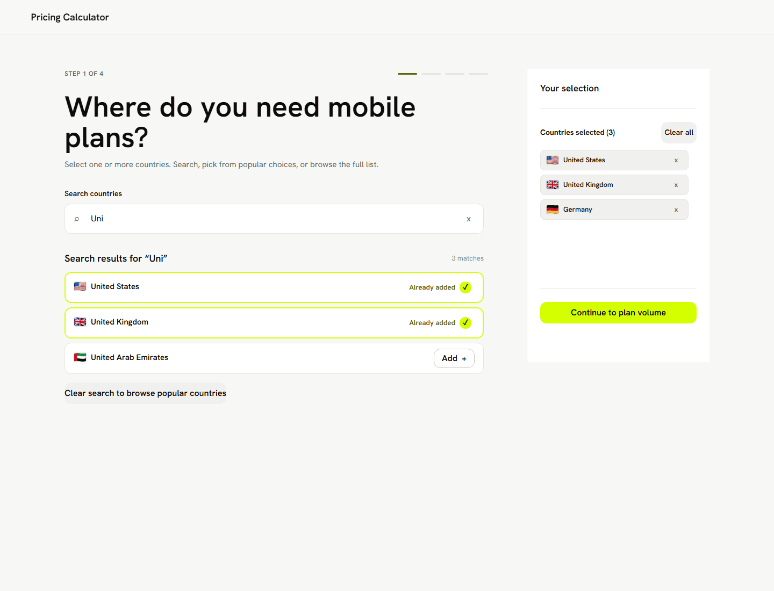Add United Arab Emirates to selection
774x591 pixels.
pyautogui.click(x=454, y=358)
